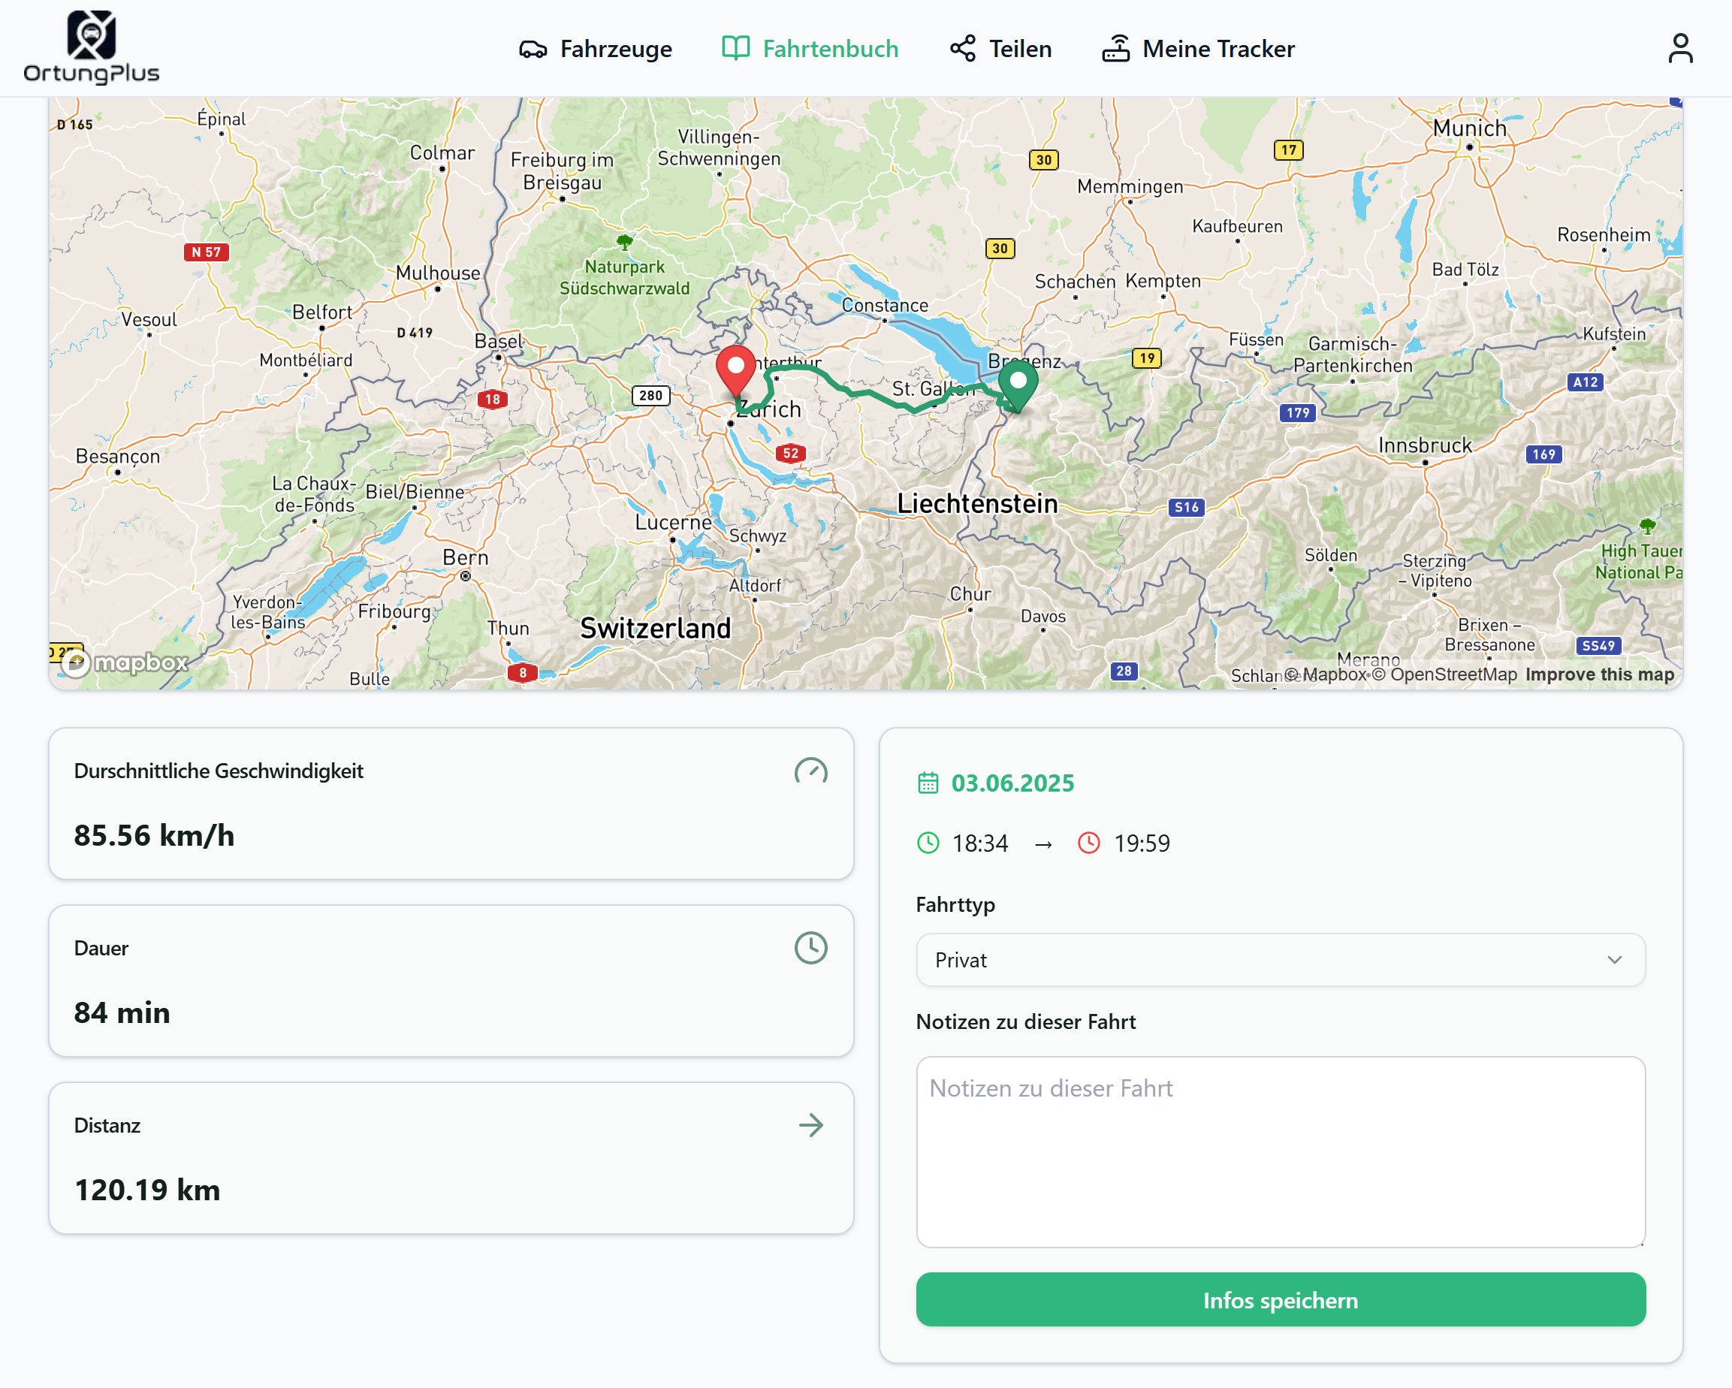Click the arrow icon in the Distanz card
Screen dimensions: 1732x1388
(810, 1125)
